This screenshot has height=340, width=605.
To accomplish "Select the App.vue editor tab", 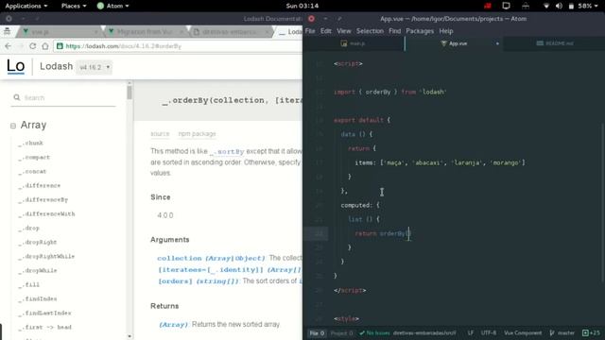I will click(454, 43).
